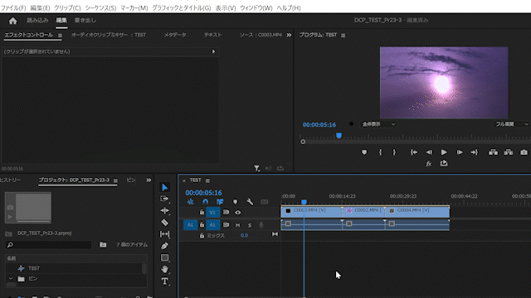Add marker in Program monitor

(364, 152)
